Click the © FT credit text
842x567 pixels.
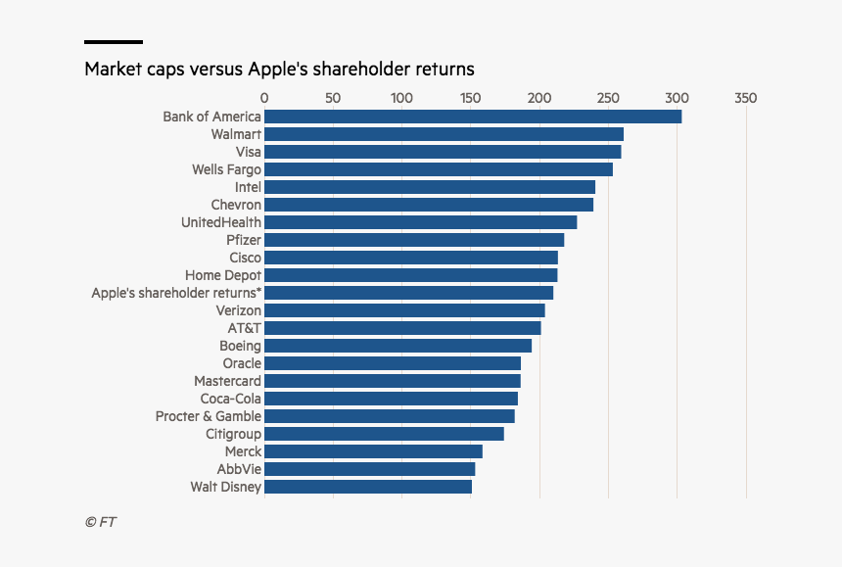(100, 522)
